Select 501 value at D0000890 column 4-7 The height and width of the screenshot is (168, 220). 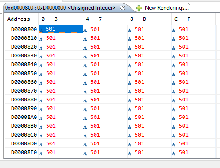(95, 108)
